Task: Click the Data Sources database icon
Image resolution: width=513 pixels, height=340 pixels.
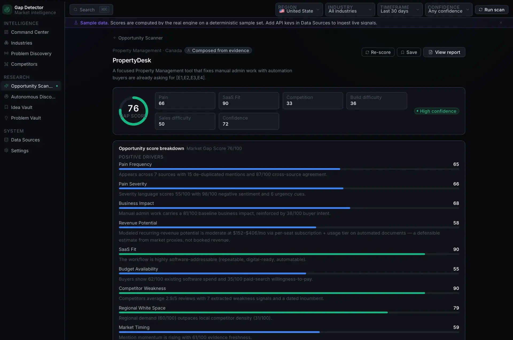Action: point(6,140)
